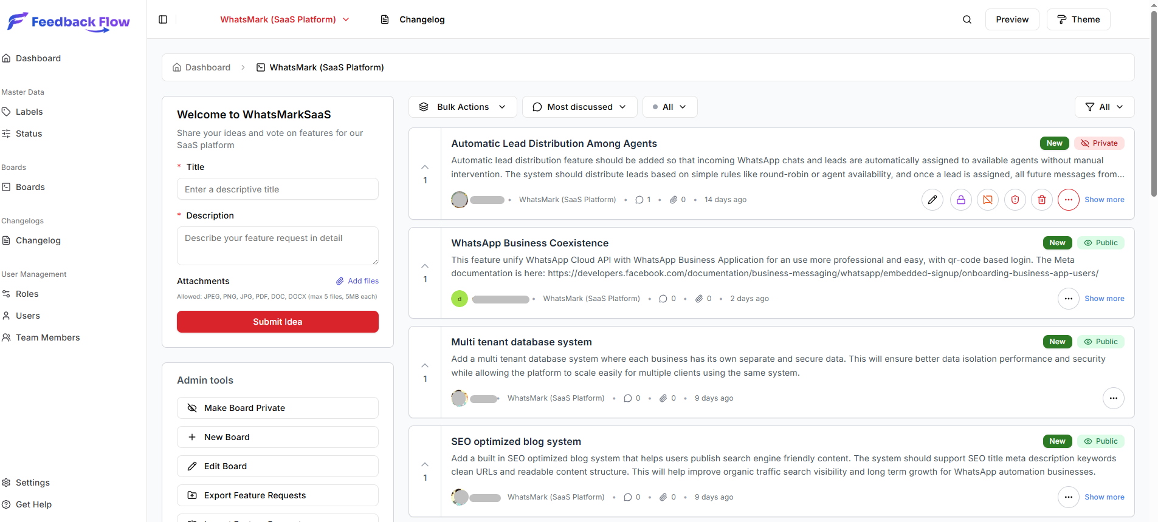Click the pencil edit icon on Automatic Lead Distribution
The height and width of the screenshot is (522, 1158).
pos(932,200)
